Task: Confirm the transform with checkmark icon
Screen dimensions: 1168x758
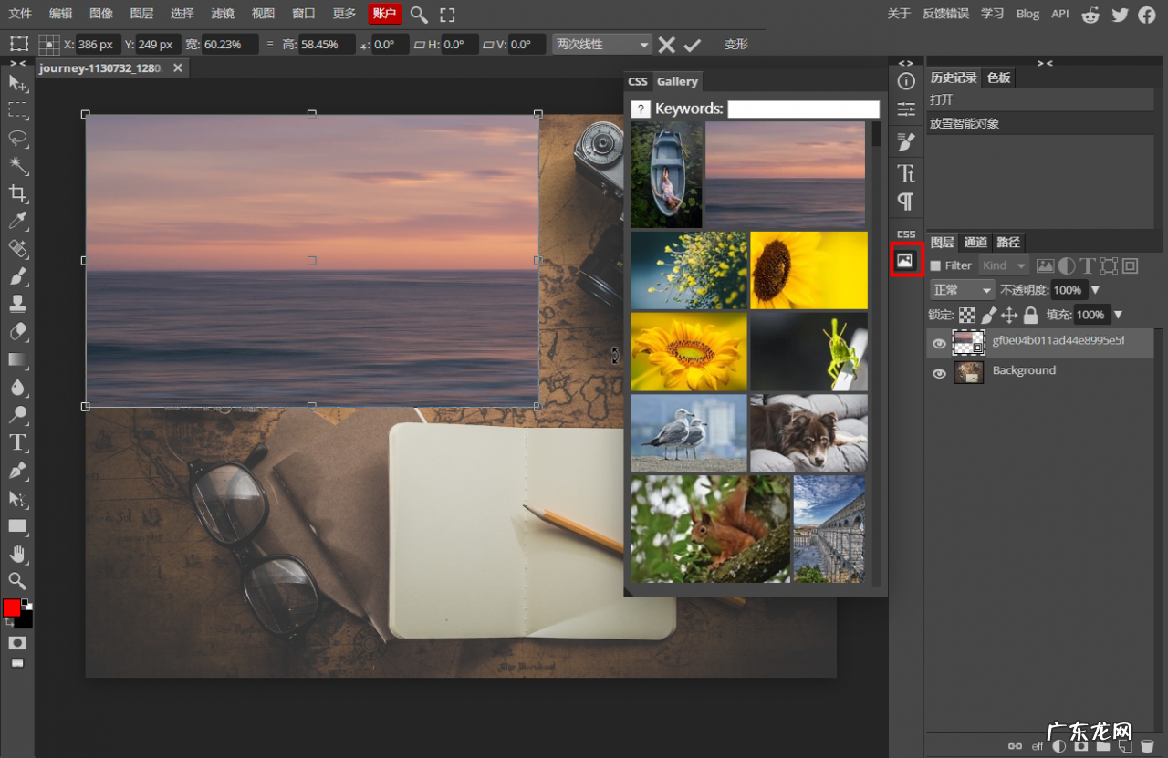Action: coord(693,45)
